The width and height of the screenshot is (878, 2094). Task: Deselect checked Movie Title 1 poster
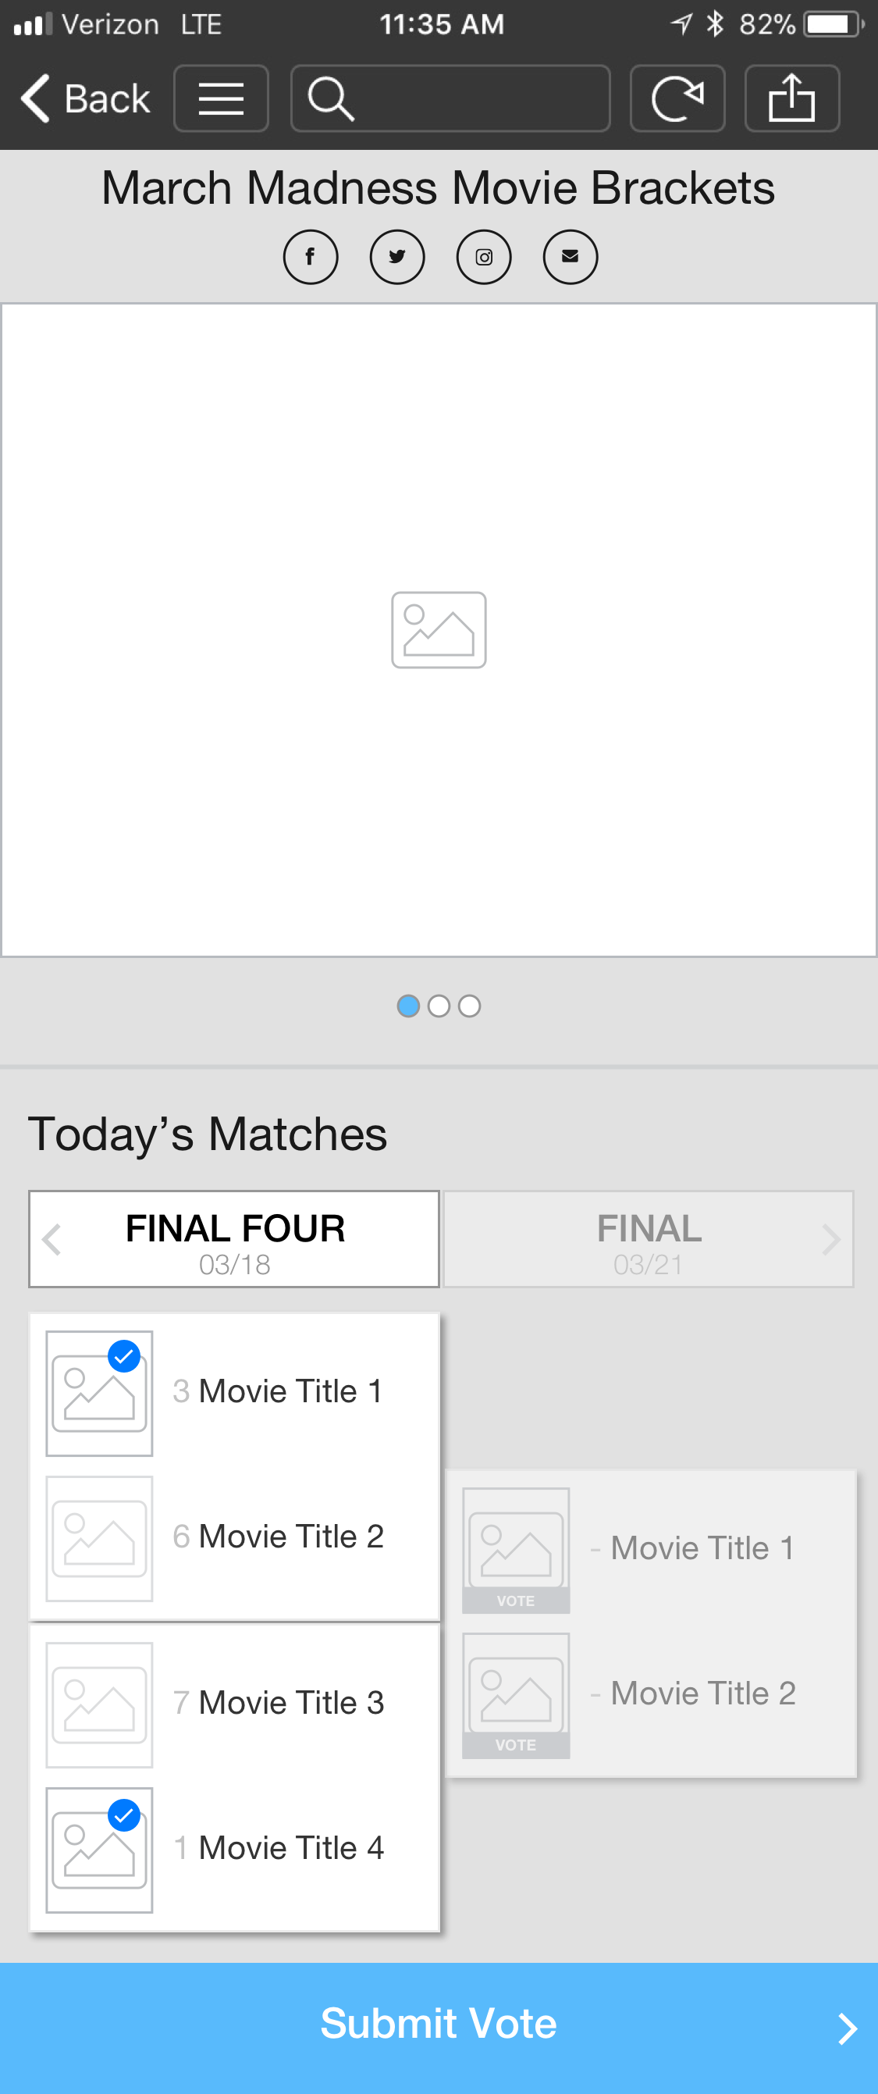(x=99, y=1392)
